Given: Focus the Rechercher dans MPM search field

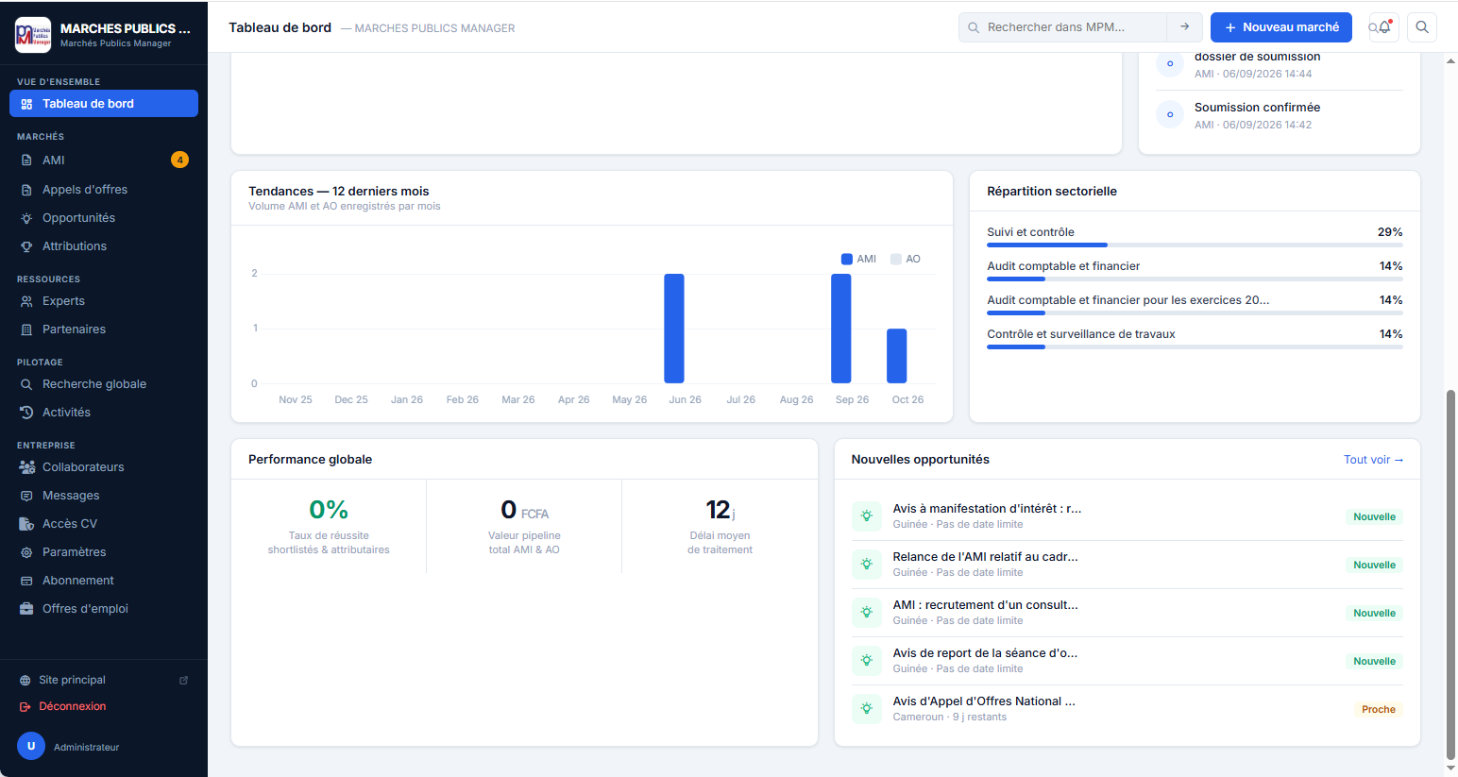Looking at the screenshot, I should pyautogui.click(x=1063, y=27).
